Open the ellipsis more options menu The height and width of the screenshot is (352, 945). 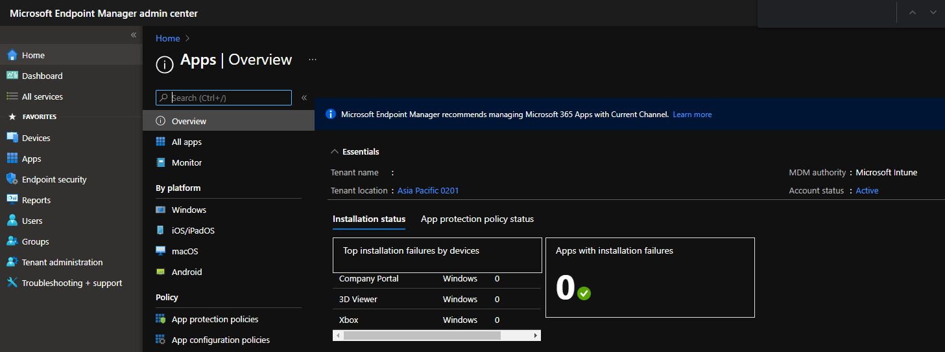(x=313, y=60)
